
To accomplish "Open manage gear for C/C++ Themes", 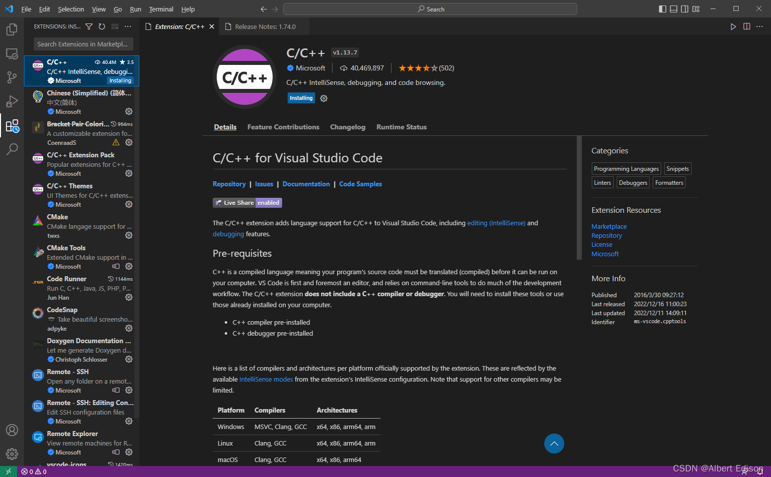I will 129,204.
